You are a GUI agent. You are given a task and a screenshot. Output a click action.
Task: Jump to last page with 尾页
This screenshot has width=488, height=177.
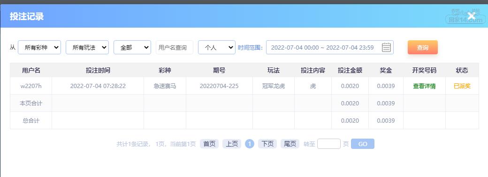coord(290,144)
